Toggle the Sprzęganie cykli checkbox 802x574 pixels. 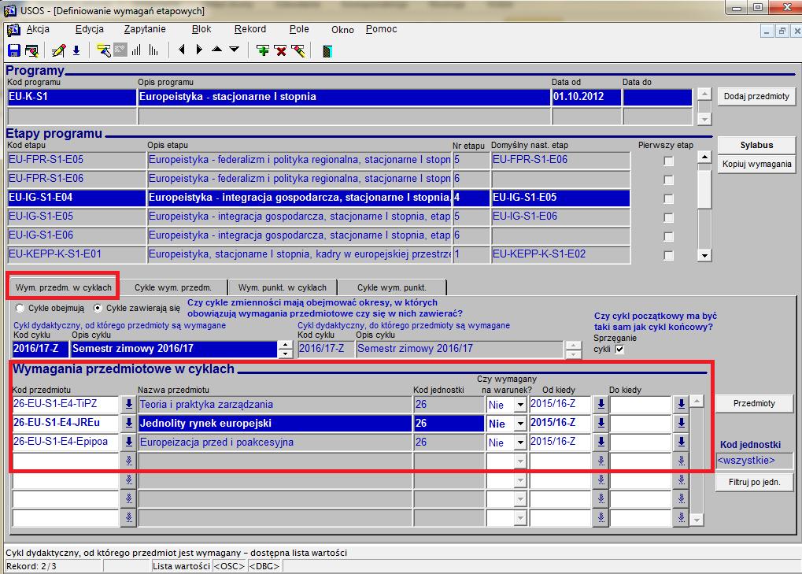click(620, 350)
